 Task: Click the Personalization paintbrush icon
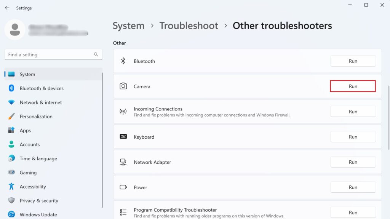[x=11, y=117]
